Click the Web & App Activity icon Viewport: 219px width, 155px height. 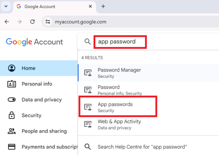click(88, 124)
